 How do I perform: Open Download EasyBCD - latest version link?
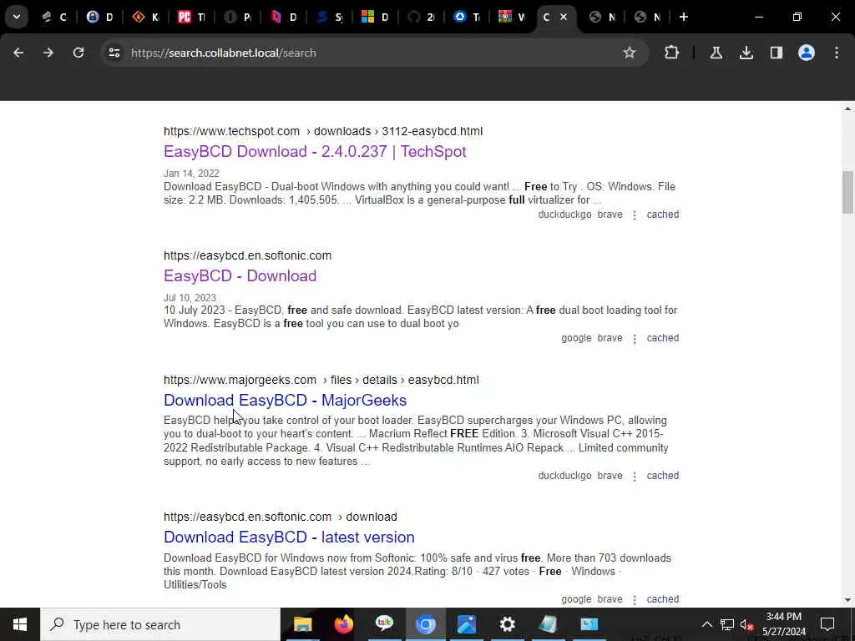click(289, 537)
